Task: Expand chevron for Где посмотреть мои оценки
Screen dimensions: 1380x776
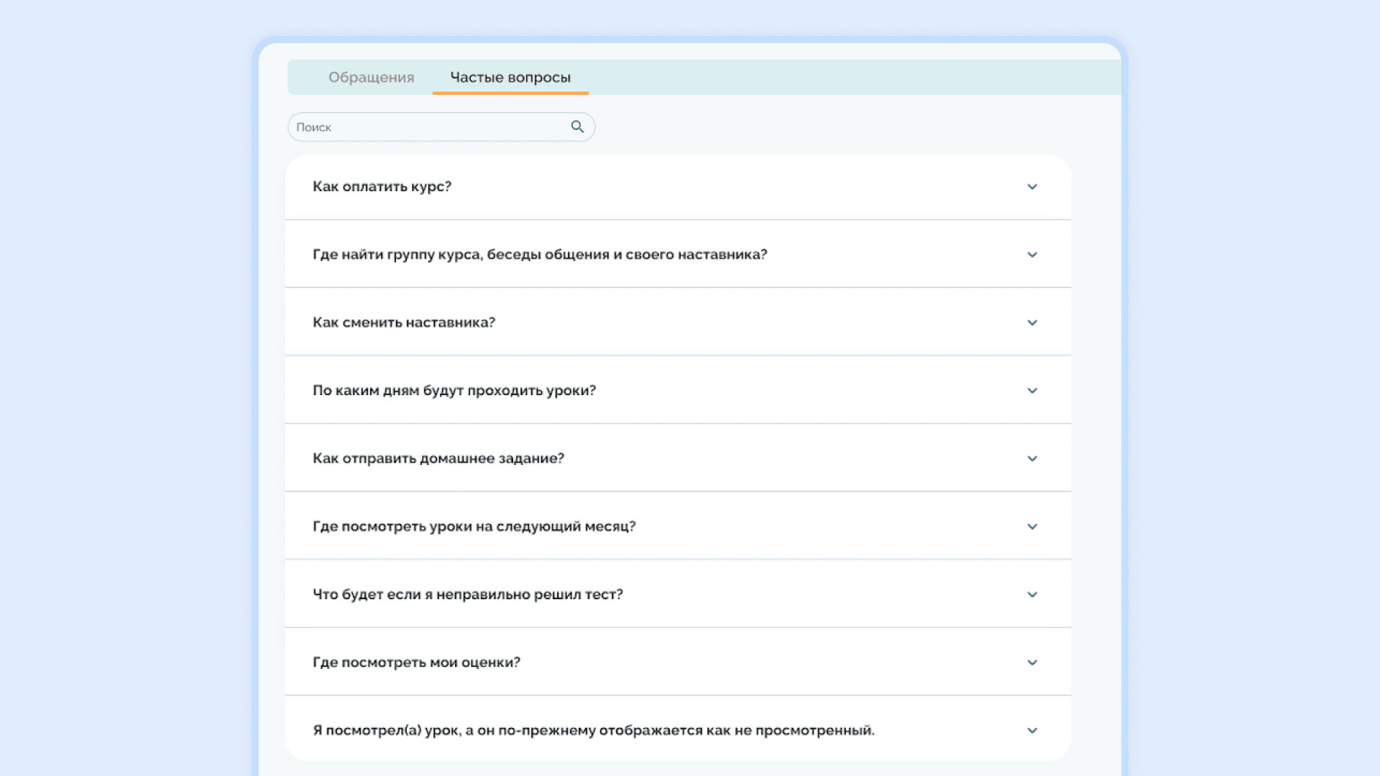Action: (x=1032, y=662)
